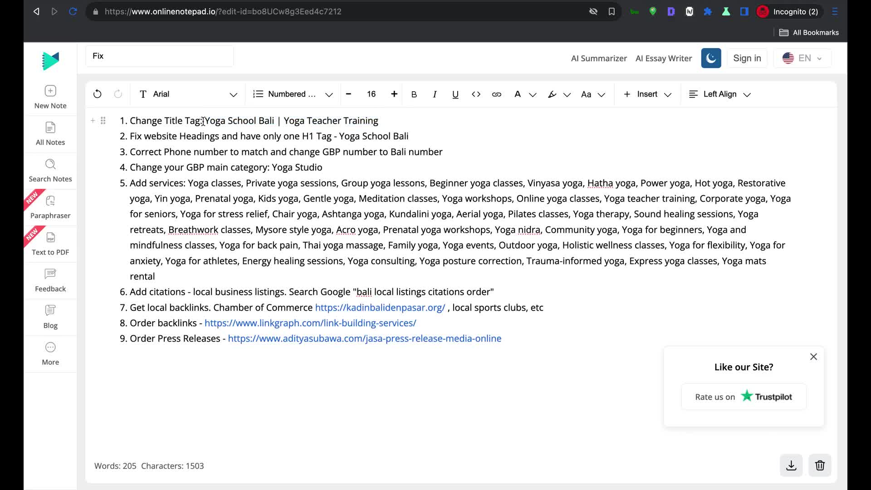Viewport: 871px width, 490px height.
Task: Open AI Essay Writer menu item
Action: 663,58
